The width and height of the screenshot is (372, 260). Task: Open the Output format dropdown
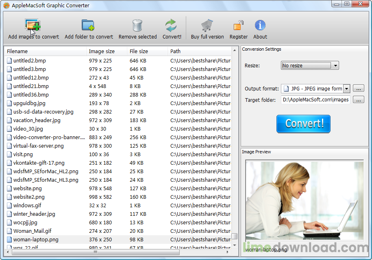click(x=346, y=89)
